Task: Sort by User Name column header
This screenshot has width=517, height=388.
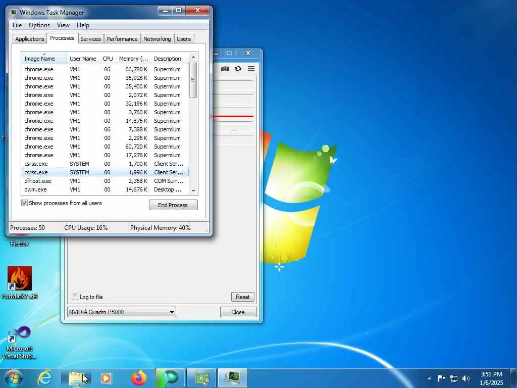Action: point(83,59)
